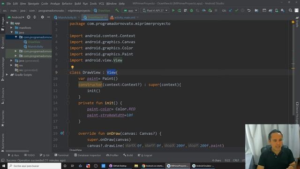Click the CRLF line separator in status bar
300x169 pixels.
tap(236, 160)
